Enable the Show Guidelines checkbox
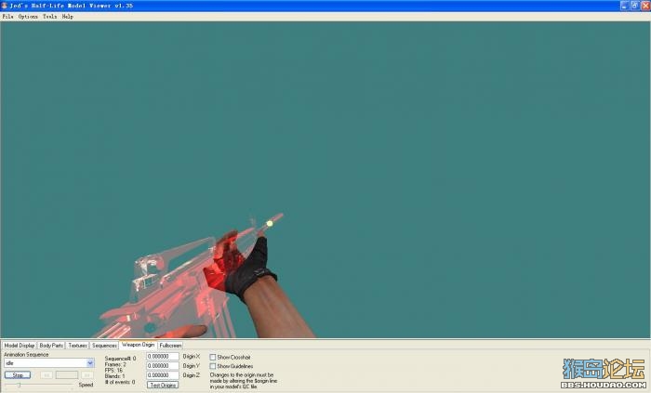Viewport: 651px width, 393px height. pos(213,366)
